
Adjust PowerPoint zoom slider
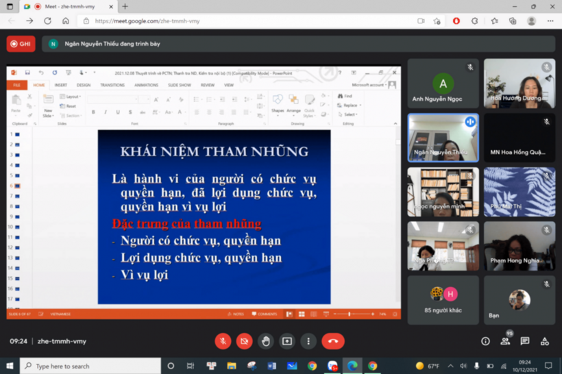click(x=350, y=314)
